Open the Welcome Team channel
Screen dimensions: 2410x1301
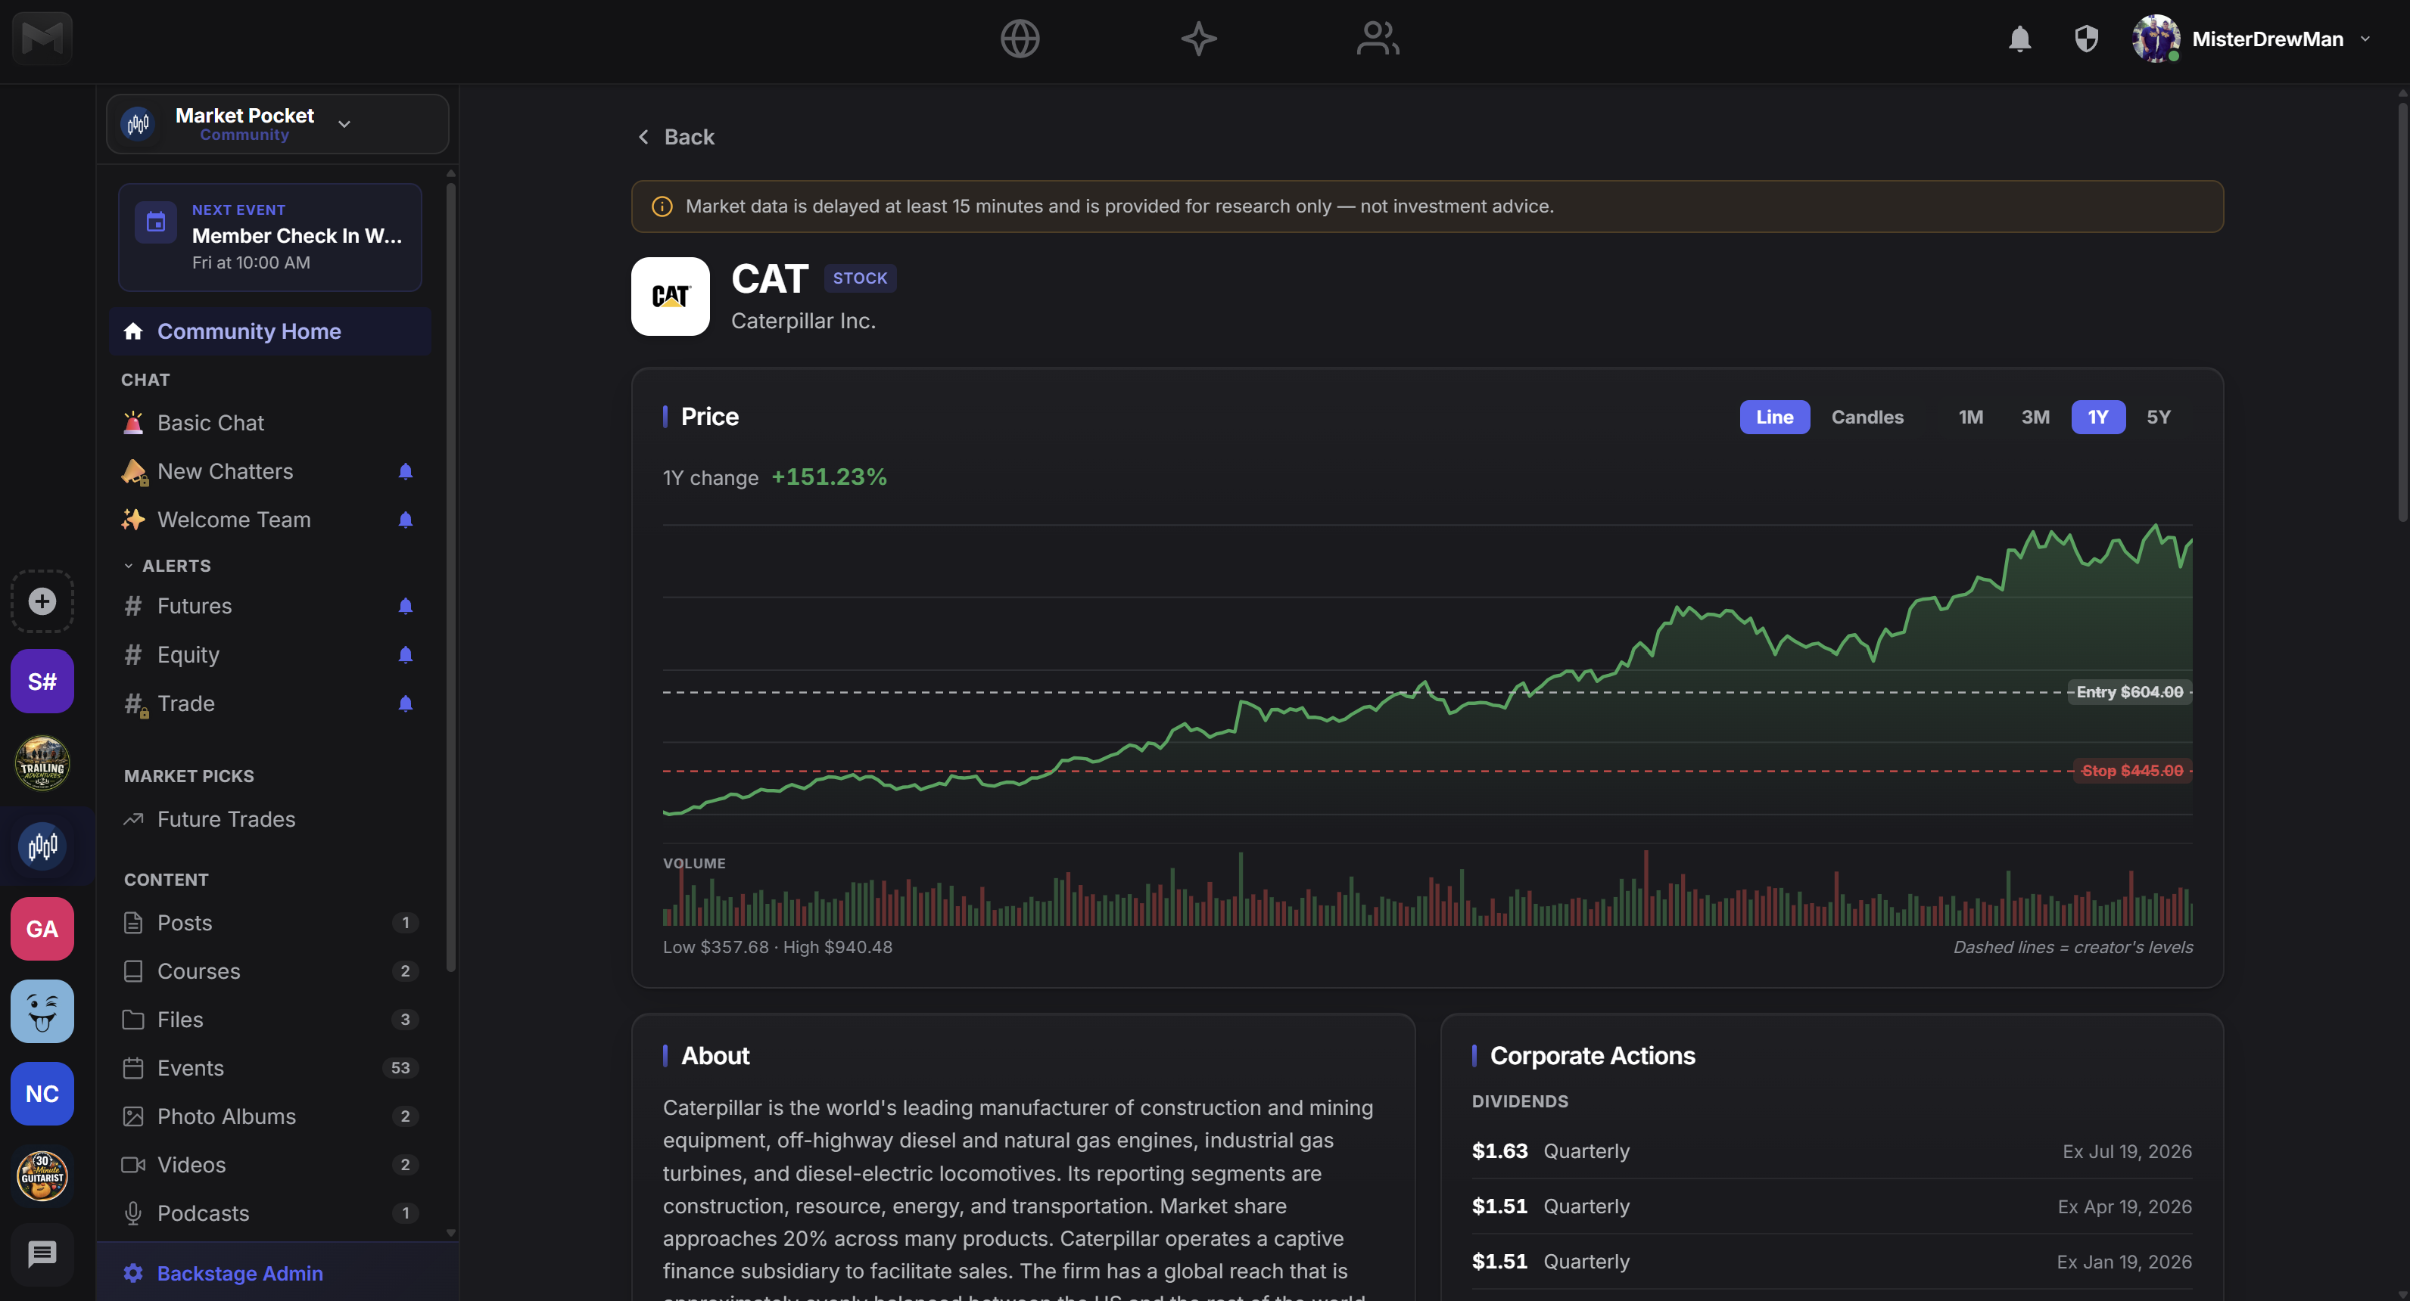[x=234, y=520]
